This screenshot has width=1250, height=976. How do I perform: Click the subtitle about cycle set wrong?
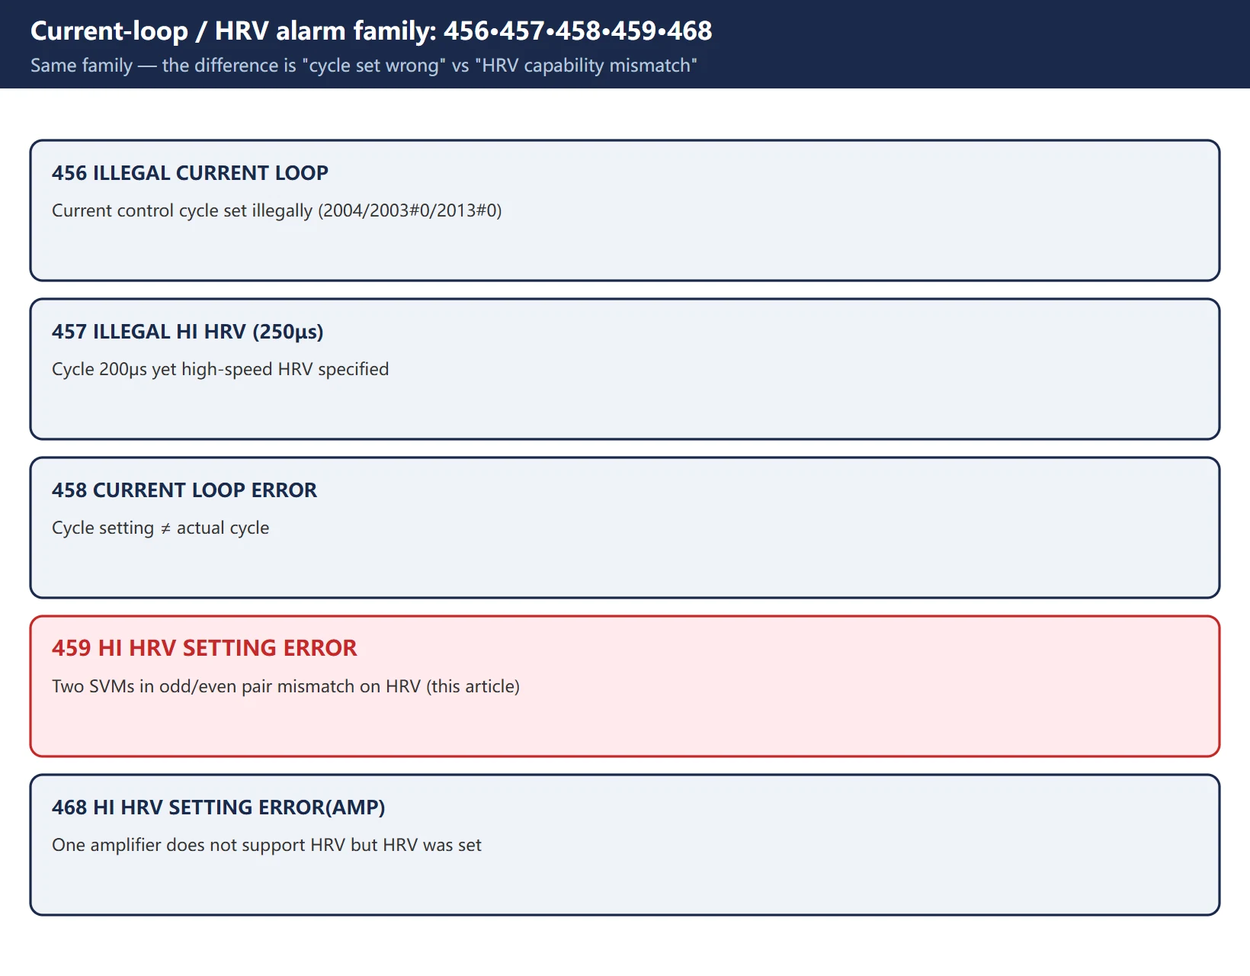point(364,66)
